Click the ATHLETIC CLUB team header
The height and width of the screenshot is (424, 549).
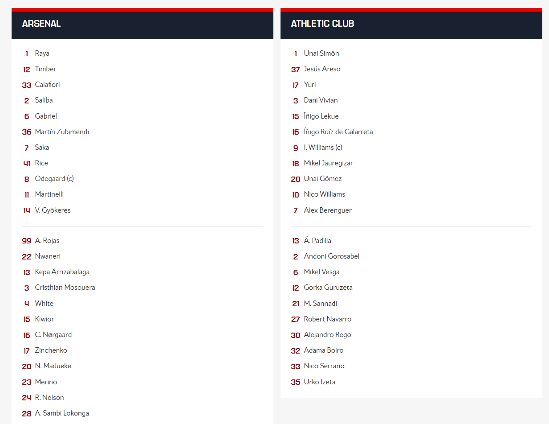point(322,24)
